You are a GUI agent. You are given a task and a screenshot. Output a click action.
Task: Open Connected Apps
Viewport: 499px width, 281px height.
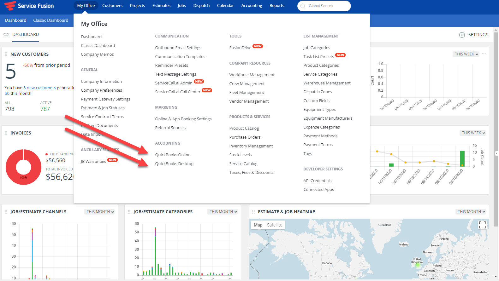pyautogui.click(x=318, y=190)
